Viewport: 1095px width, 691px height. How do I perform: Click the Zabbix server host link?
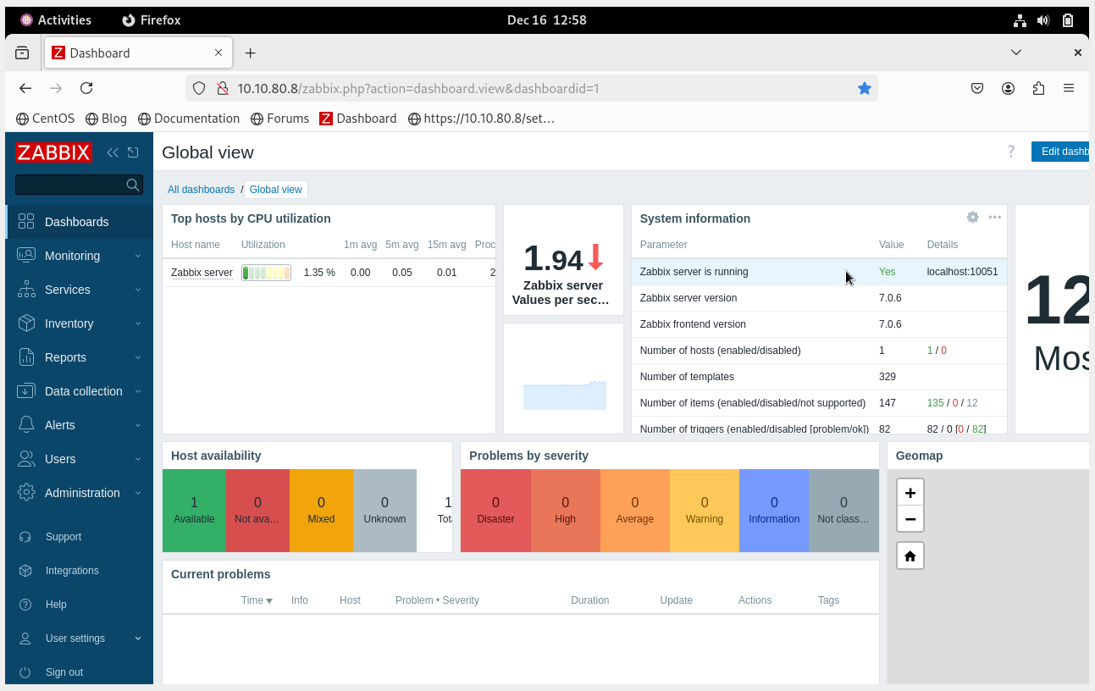coord(202,273)
